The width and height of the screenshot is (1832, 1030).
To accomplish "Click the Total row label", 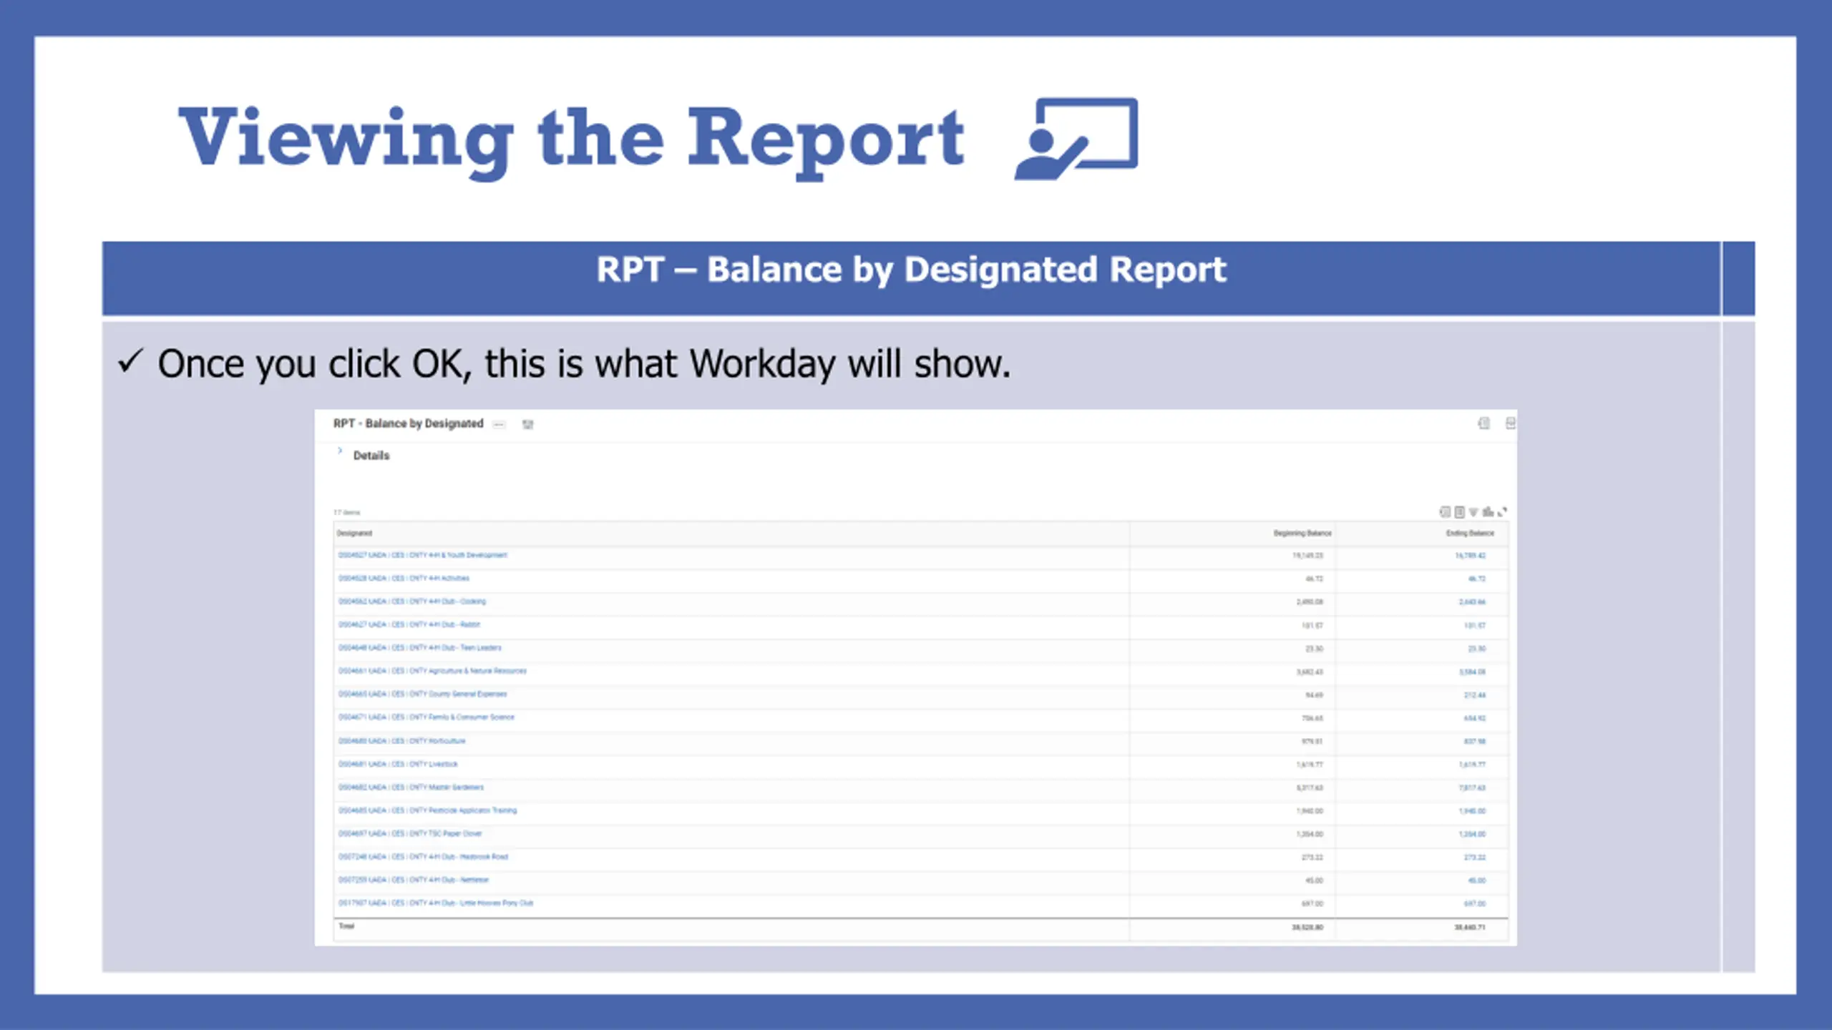I will (x=346, y=926).
